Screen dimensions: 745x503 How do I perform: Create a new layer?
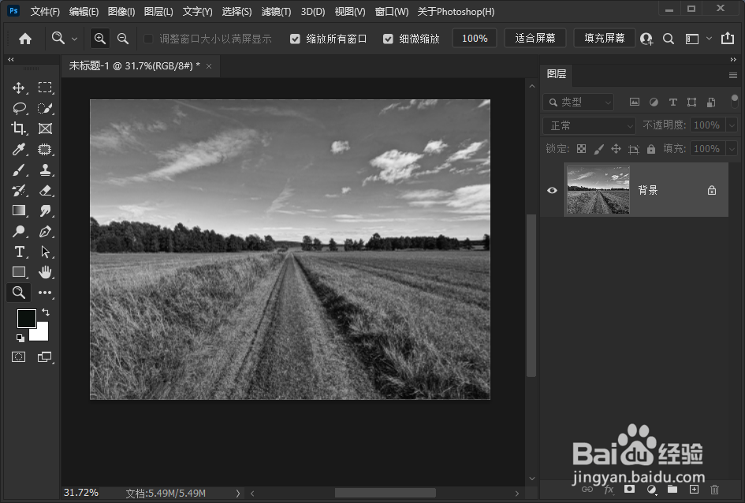pyautogui.click(x=695, y=490)
